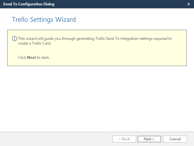Click the word 'Click' in the instruction line

(x=22, y=58)
